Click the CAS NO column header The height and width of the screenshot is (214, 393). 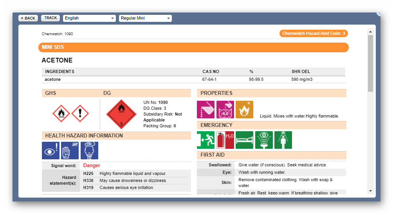211,71
